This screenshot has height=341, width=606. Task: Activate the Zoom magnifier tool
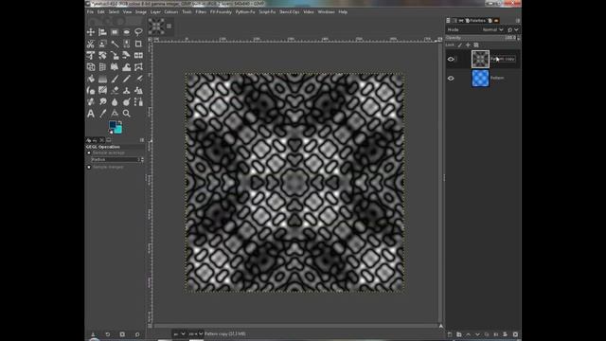tap(126, 114)
